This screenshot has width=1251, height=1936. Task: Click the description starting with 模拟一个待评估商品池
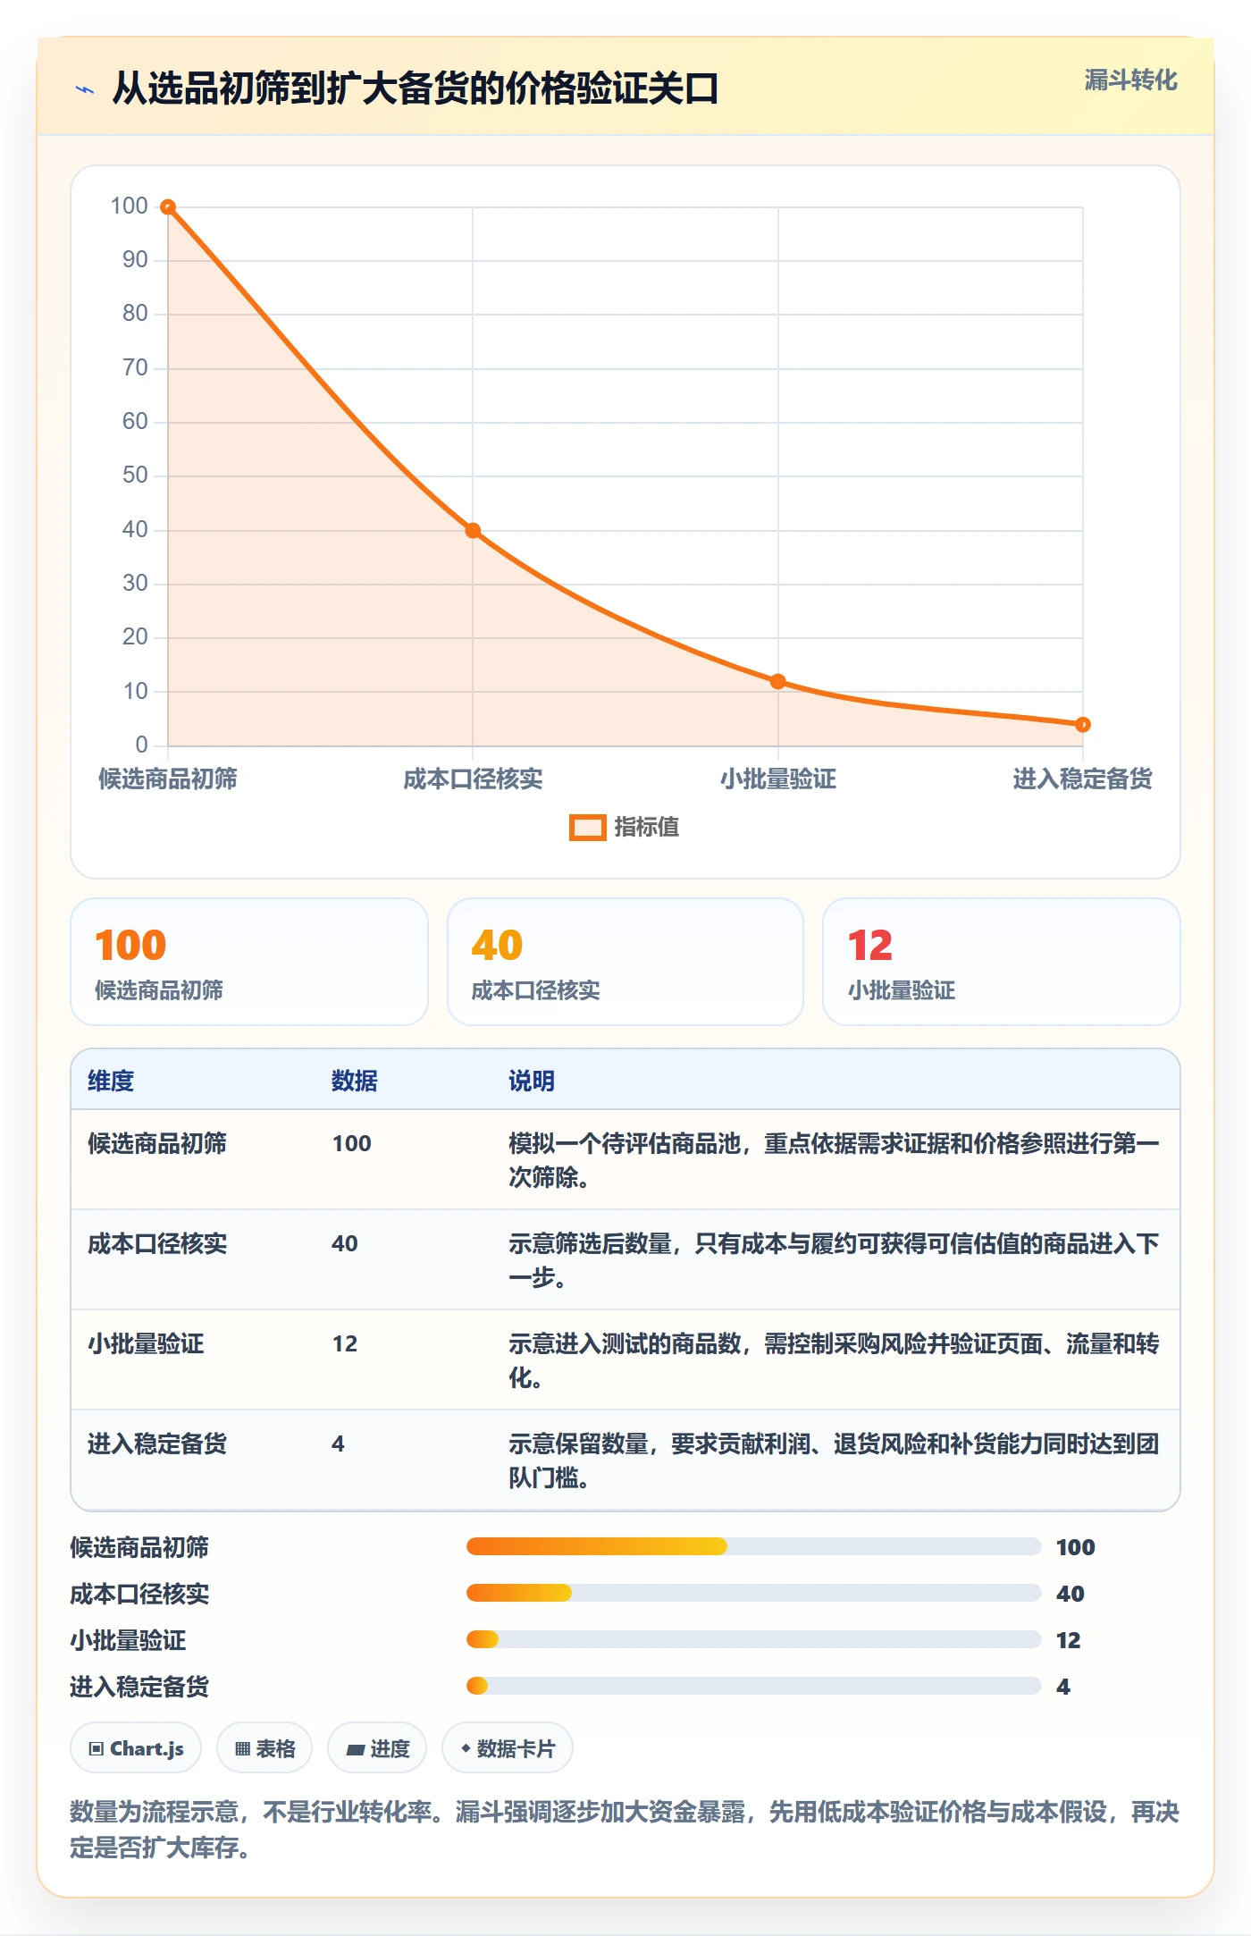[834, 1160]
